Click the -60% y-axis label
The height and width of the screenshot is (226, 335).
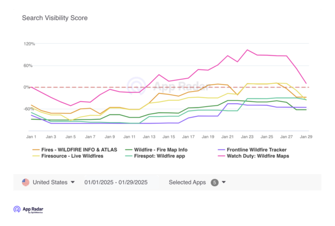[29, 109]
